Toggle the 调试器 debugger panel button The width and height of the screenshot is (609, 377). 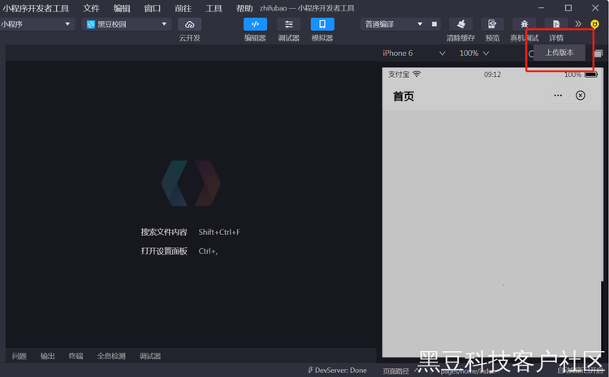288,24
